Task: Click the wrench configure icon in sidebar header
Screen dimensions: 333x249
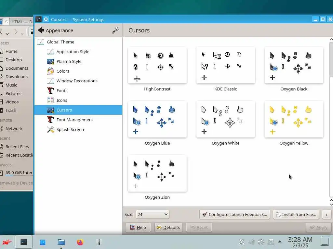Action: point(115,30)
